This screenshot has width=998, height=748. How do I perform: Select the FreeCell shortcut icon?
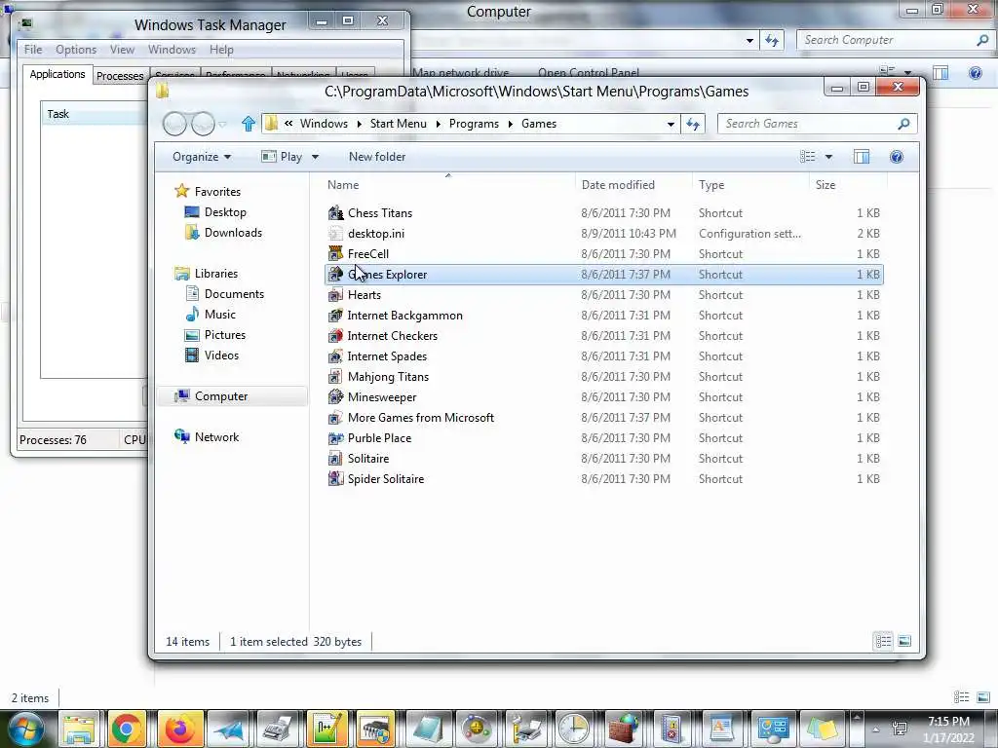pyautogui.click(x=335, y=254)
